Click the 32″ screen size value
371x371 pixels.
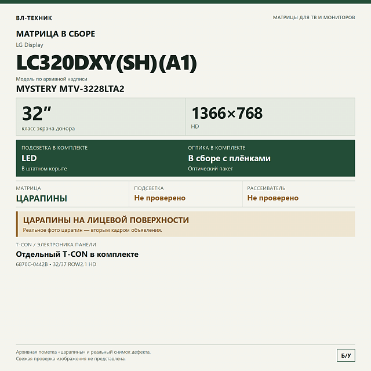click(36, 114)
